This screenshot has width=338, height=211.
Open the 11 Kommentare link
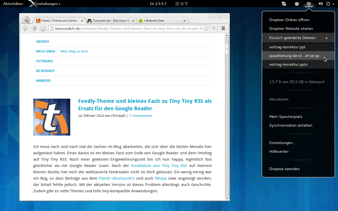point(140,116)
